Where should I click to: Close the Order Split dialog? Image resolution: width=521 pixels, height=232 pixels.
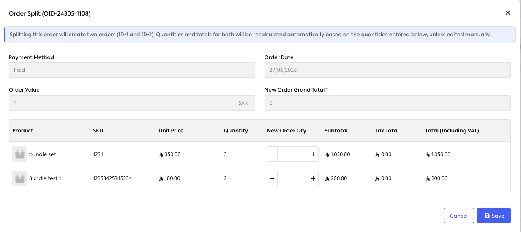508,13
